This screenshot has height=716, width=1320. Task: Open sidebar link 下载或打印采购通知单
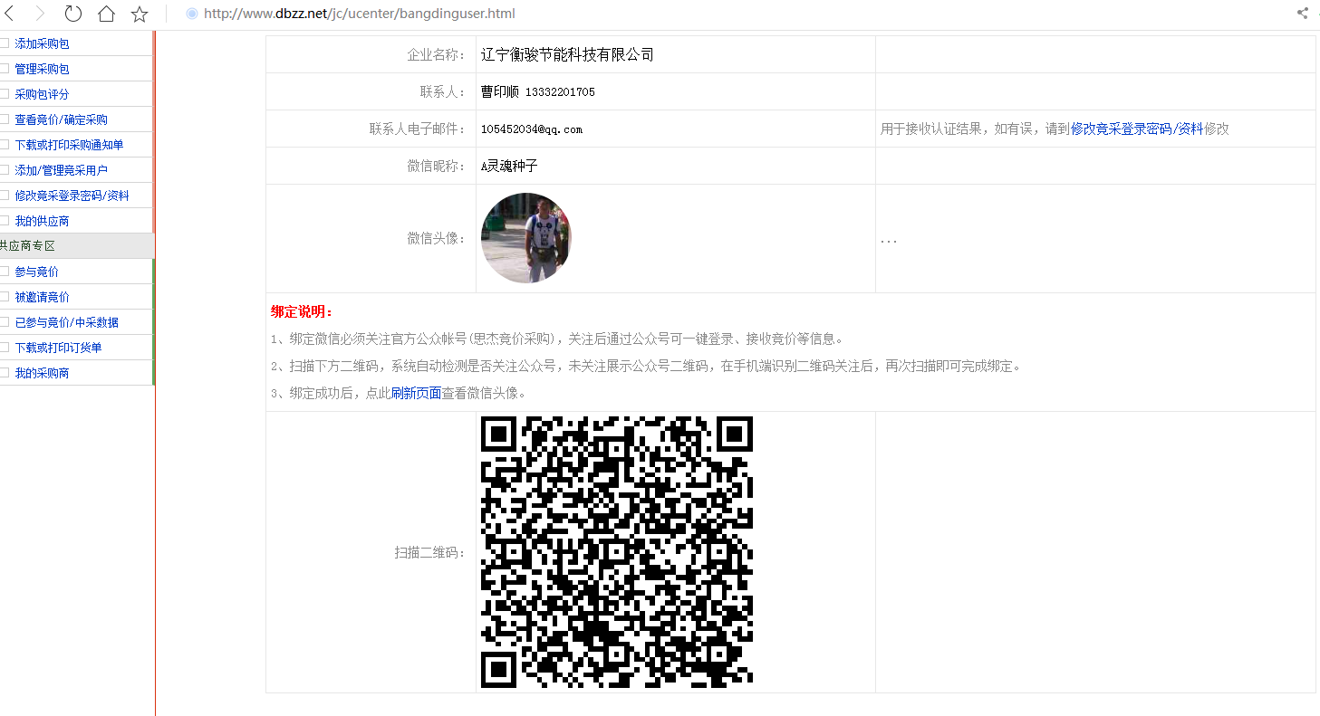click(69, 145)
